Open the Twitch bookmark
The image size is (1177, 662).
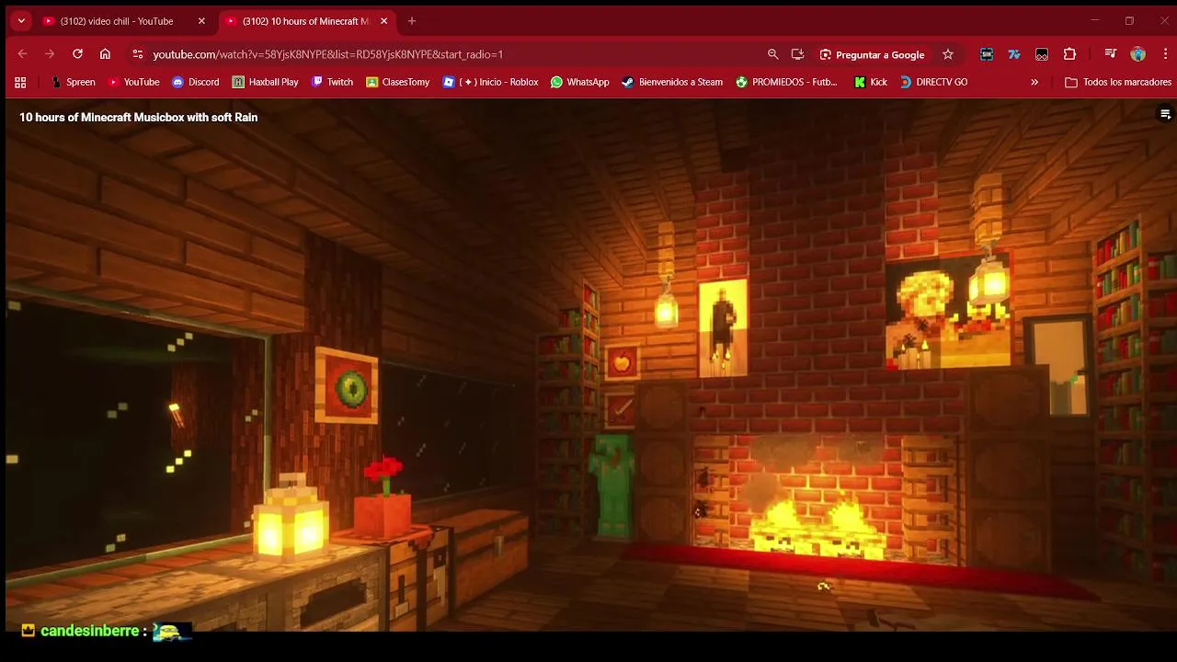point(332,82)
